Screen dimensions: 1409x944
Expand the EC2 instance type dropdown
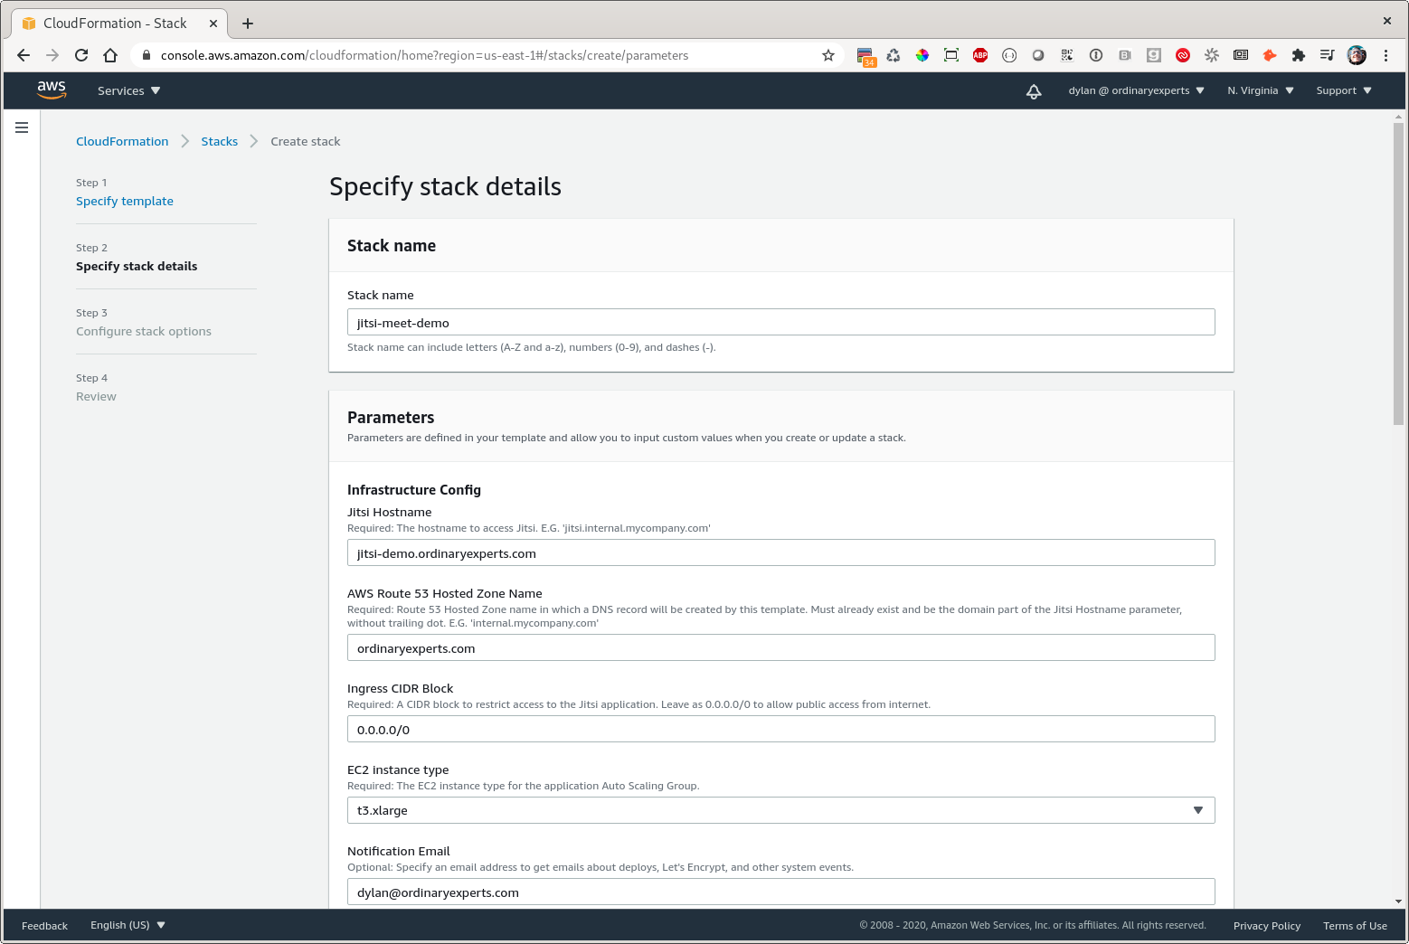pyautogui.click(x=780, y=810)
